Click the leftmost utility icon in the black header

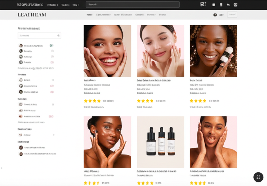point(203,4)
